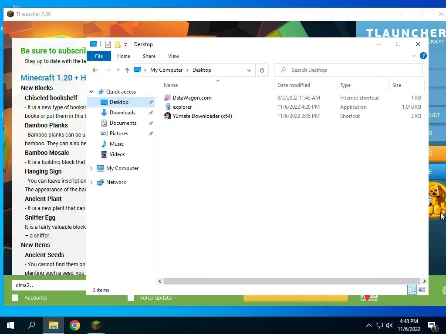The width and height of the screenshot is (446, 334).
Task: Switch to the Share ribbon tab
Action: pyautogui.click(x=149, y=56)
